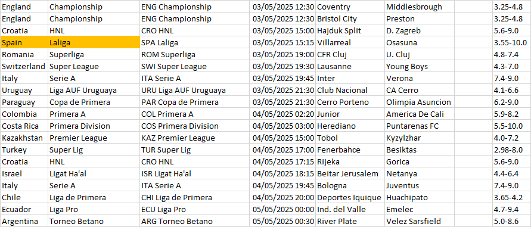
Task: Click the Coventry cell
Action: point(350,7)
